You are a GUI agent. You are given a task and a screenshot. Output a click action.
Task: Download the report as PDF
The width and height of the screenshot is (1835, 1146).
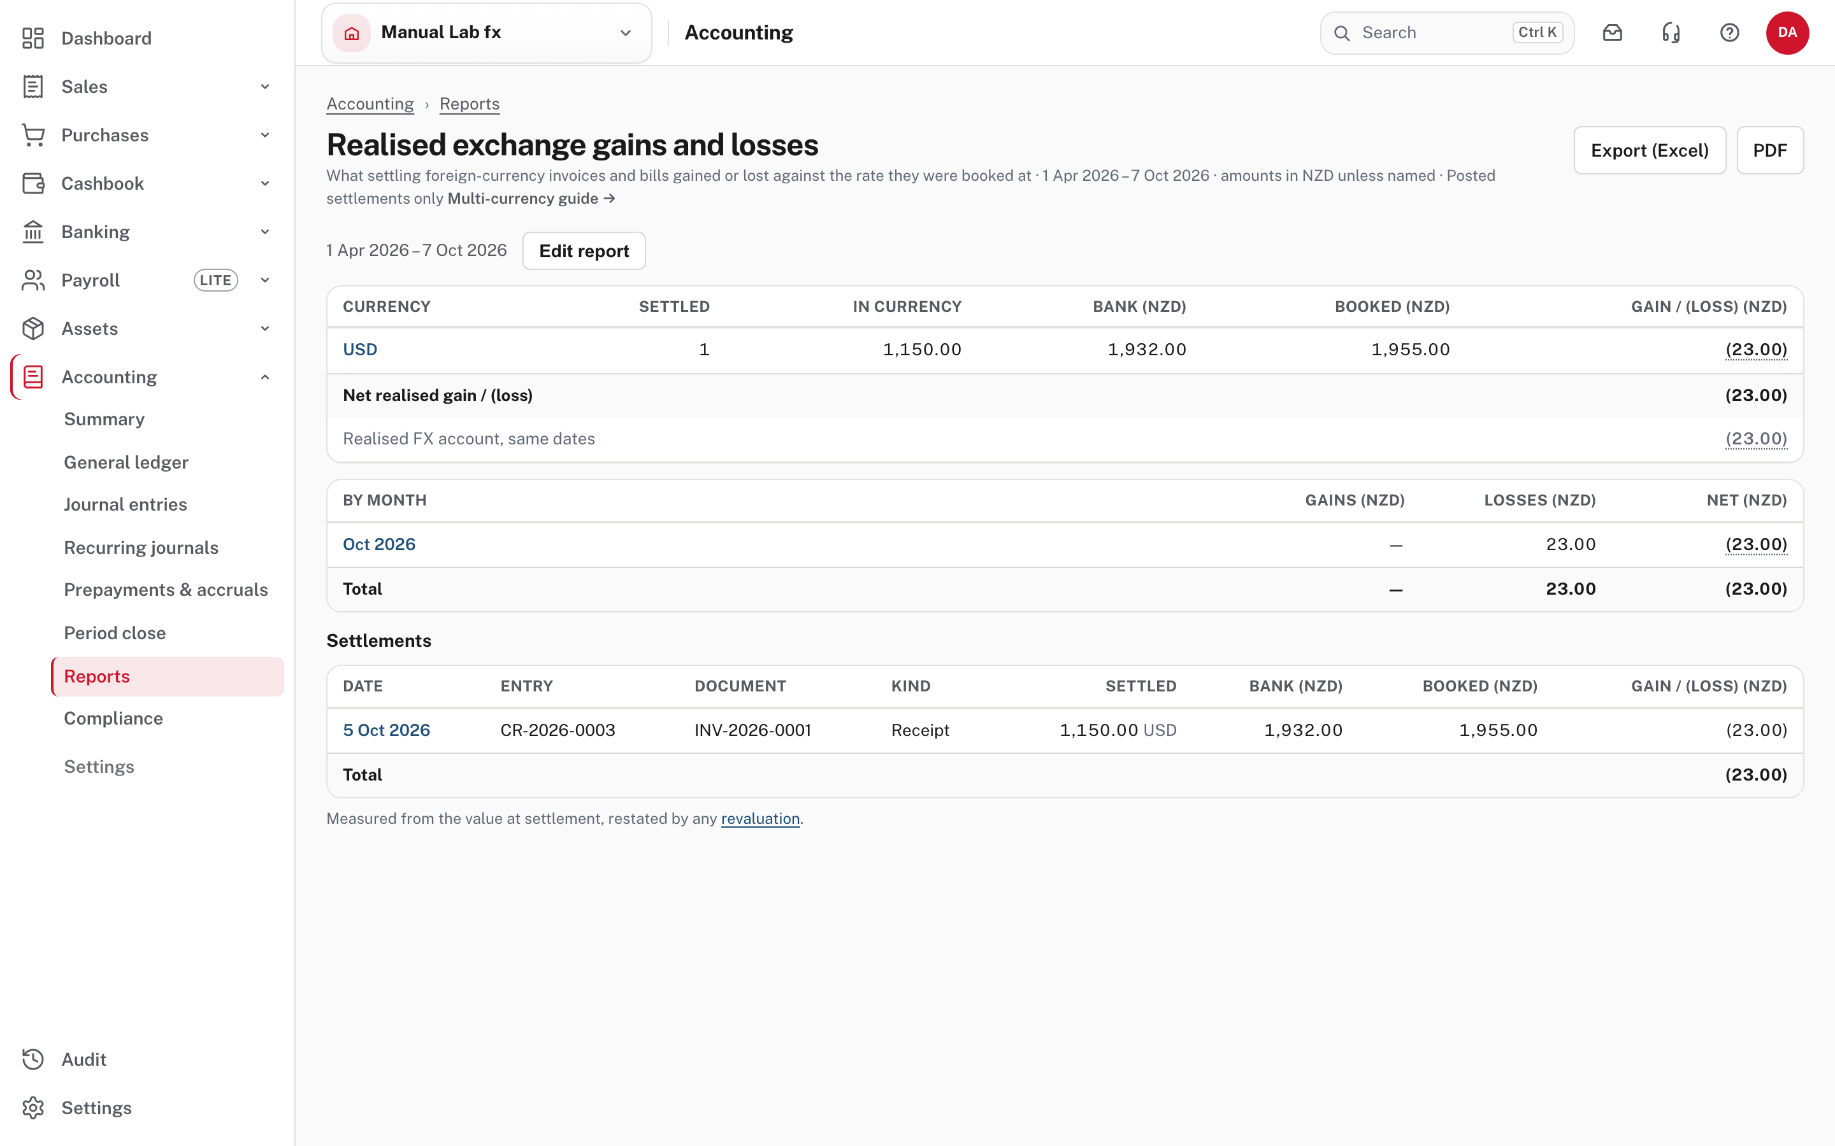(x=1770, y=150)
